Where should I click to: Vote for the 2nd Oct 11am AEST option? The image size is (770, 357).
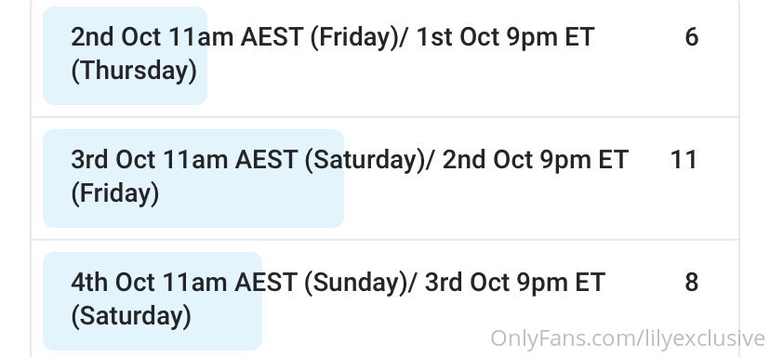click(x=384, y=56)
